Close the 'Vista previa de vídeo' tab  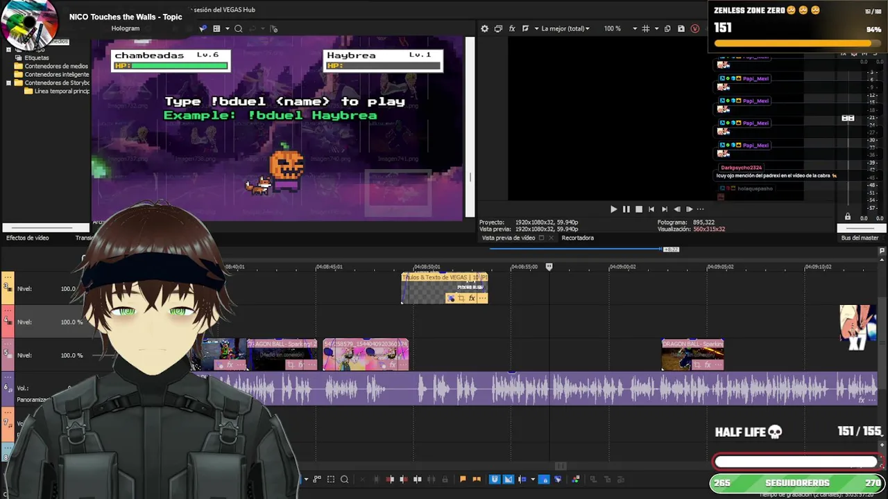coord(551,238)
